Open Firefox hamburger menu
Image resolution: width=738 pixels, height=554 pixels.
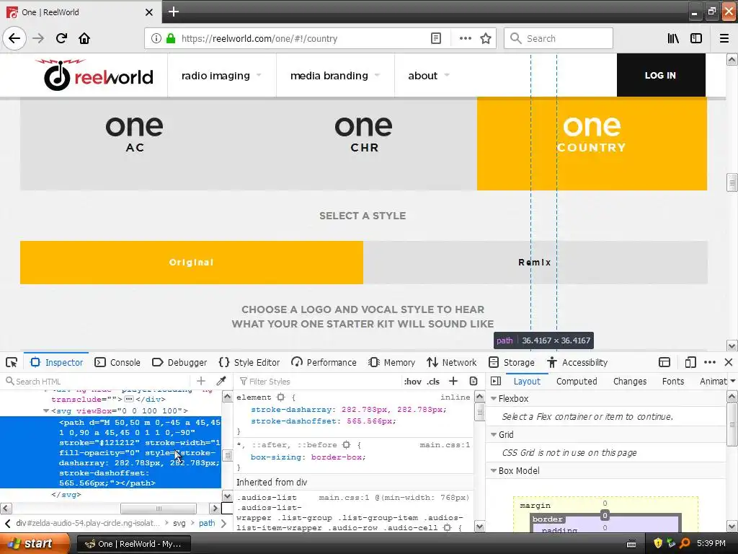coord(724,38)
